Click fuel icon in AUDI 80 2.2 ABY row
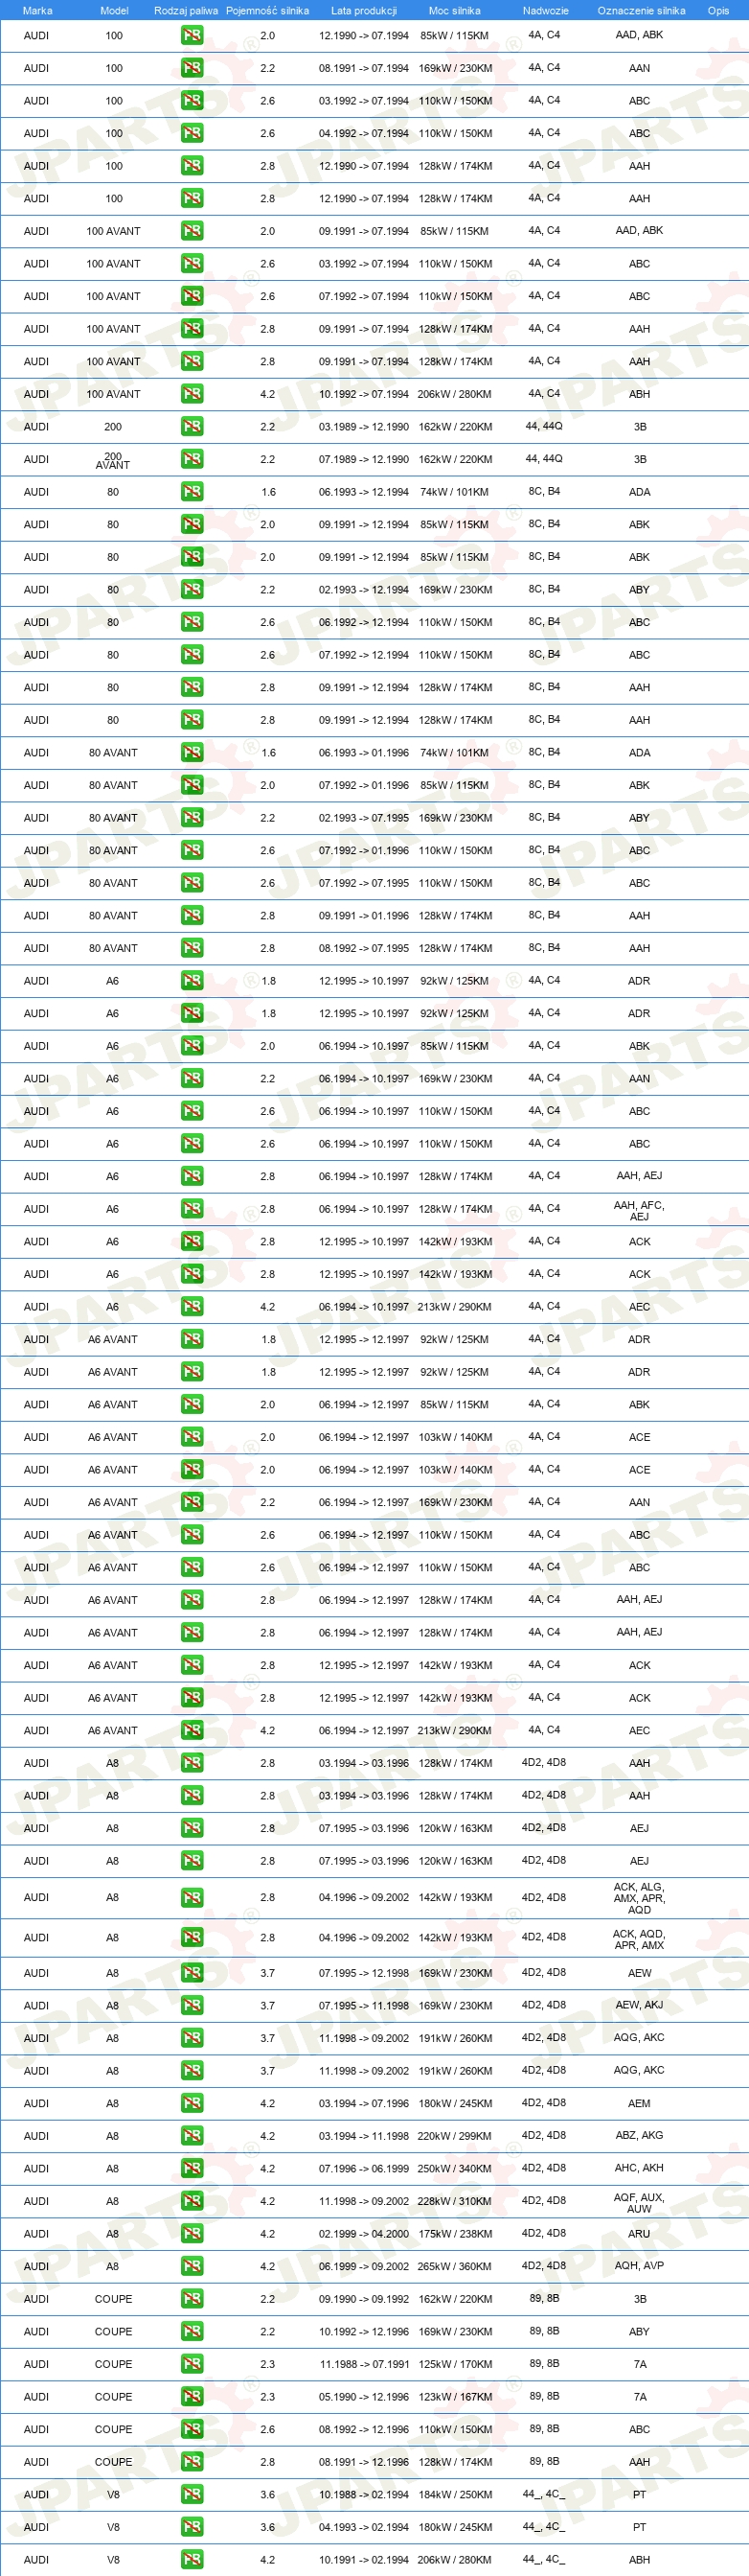Viewport: 749px width, 2576px height. click(192, 589)
